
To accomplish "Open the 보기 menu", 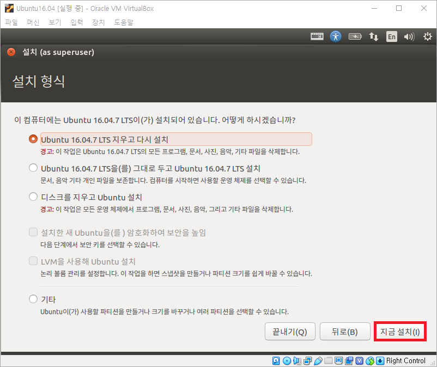I will pyautogui.click(x=54, y=22).
